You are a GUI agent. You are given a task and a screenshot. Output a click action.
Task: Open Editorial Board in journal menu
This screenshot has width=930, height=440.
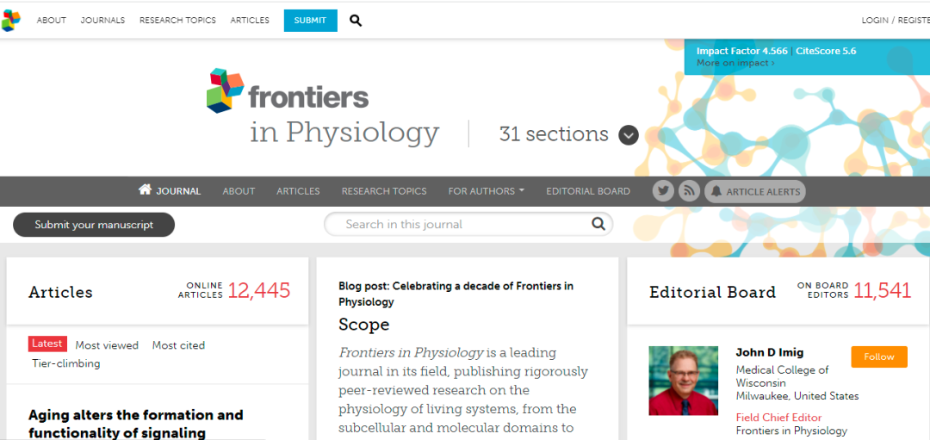(588, 191)
